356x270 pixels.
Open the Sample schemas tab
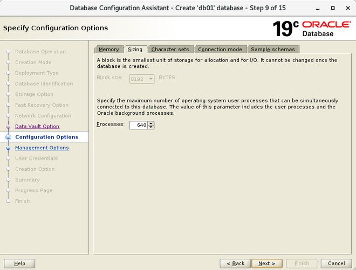(273, 50)
